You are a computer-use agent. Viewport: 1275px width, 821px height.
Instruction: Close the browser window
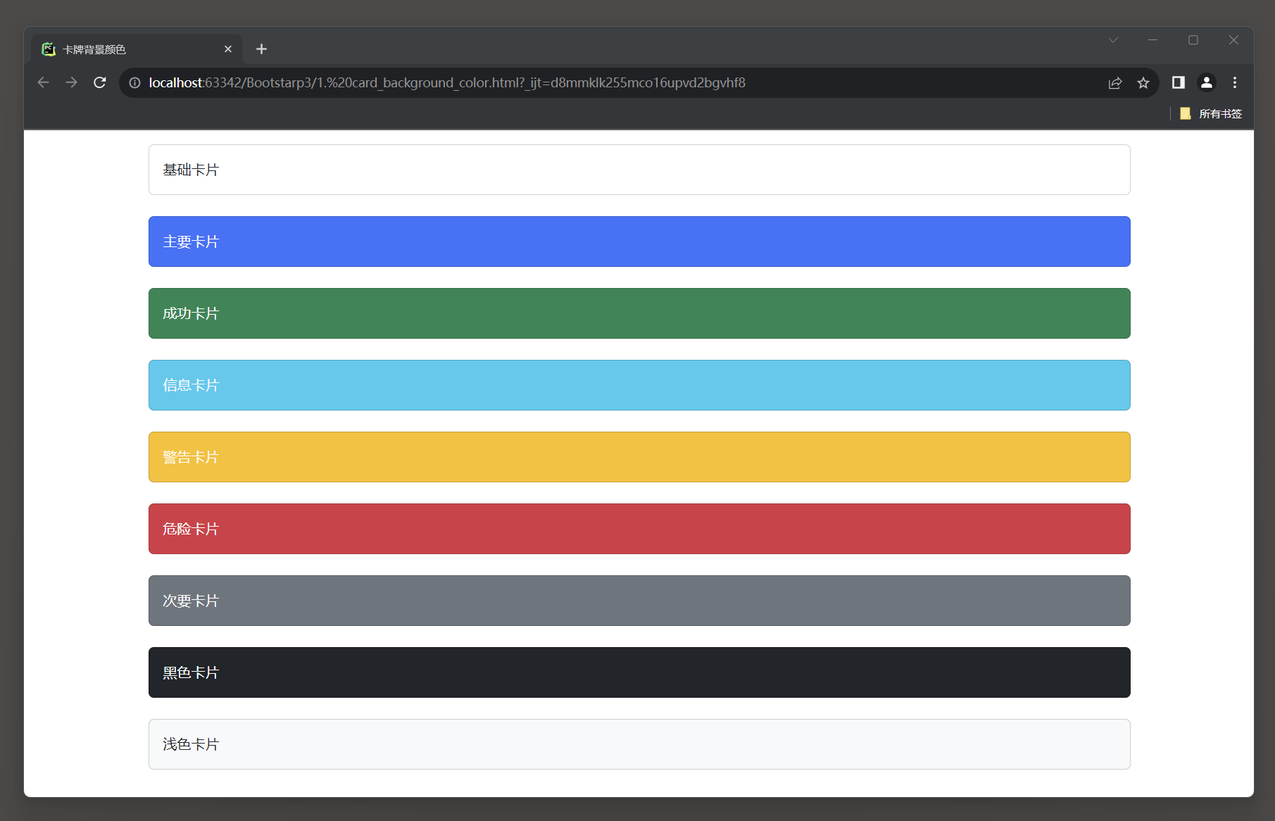click(1233, 40)
